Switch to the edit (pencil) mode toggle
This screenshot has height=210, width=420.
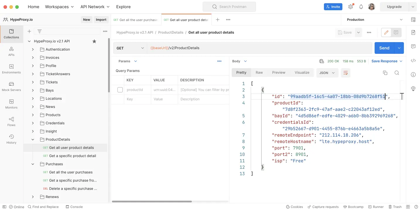point(386,32)
